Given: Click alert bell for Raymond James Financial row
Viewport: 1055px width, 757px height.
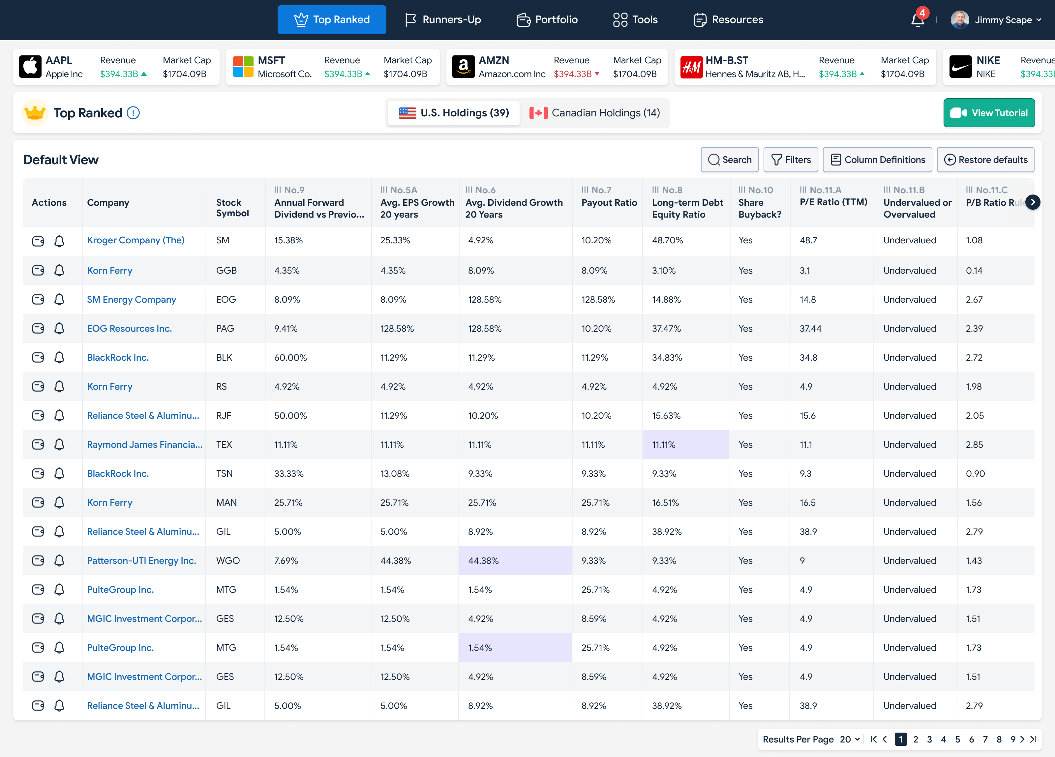Looking at the screenshot, I should click(59, 444).
